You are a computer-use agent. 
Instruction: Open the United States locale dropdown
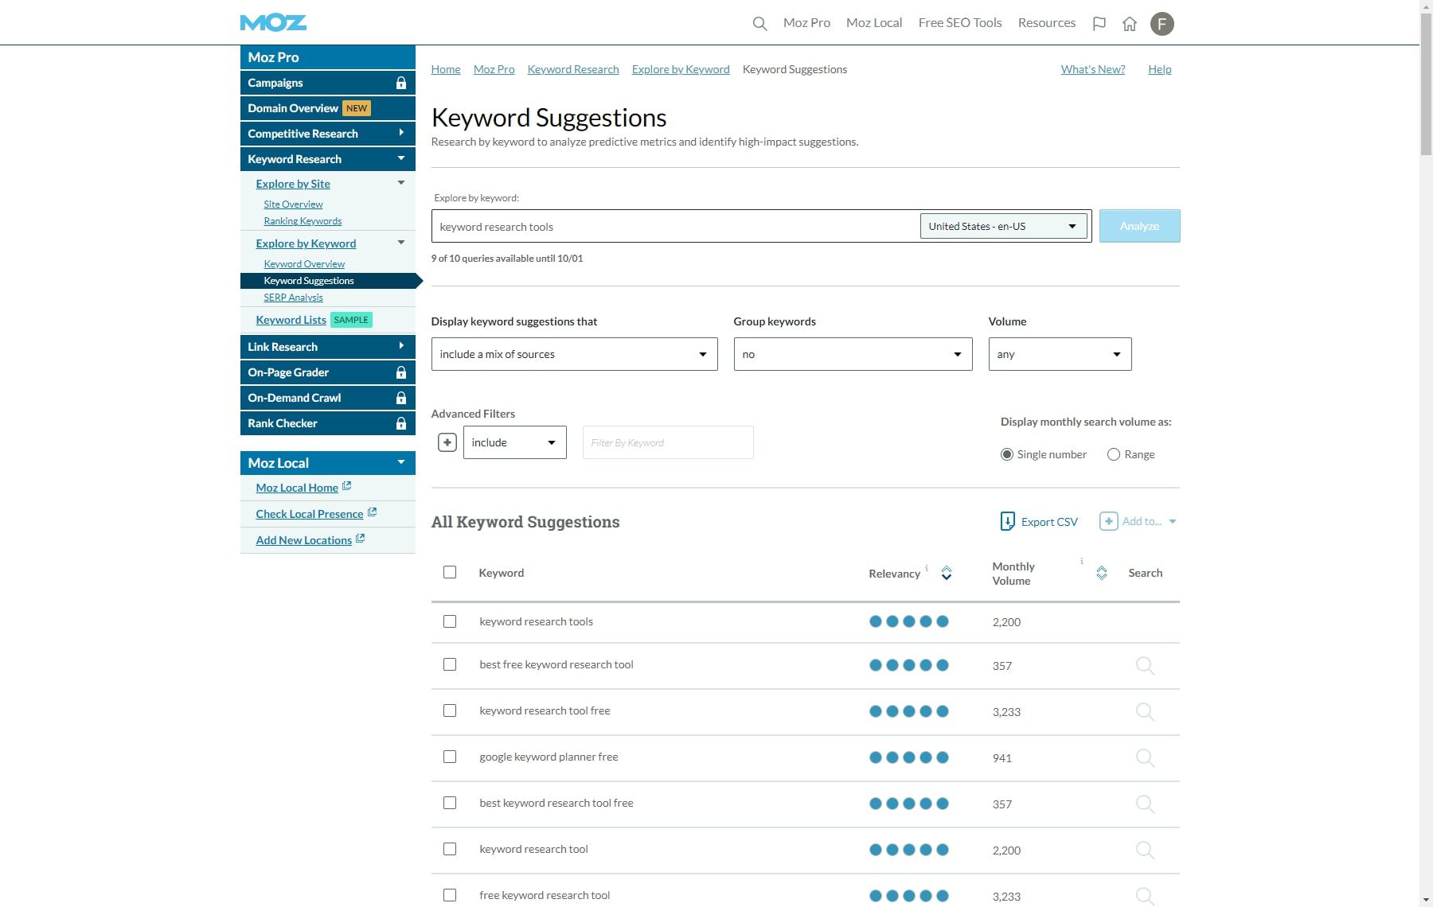coord(1002,225)
